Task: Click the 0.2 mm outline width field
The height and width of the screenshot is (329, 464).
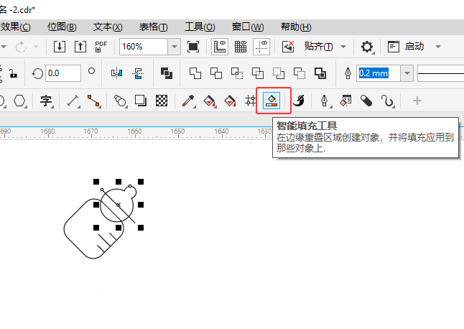Action: point(379,73)
